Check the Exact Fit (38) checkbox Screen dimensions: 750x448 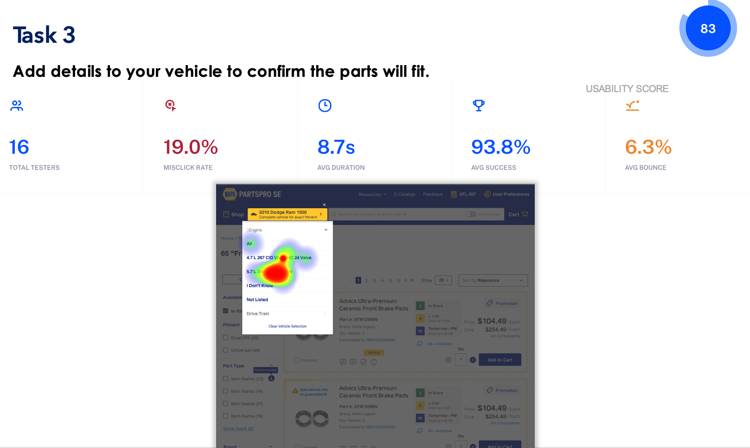[226, 338]
